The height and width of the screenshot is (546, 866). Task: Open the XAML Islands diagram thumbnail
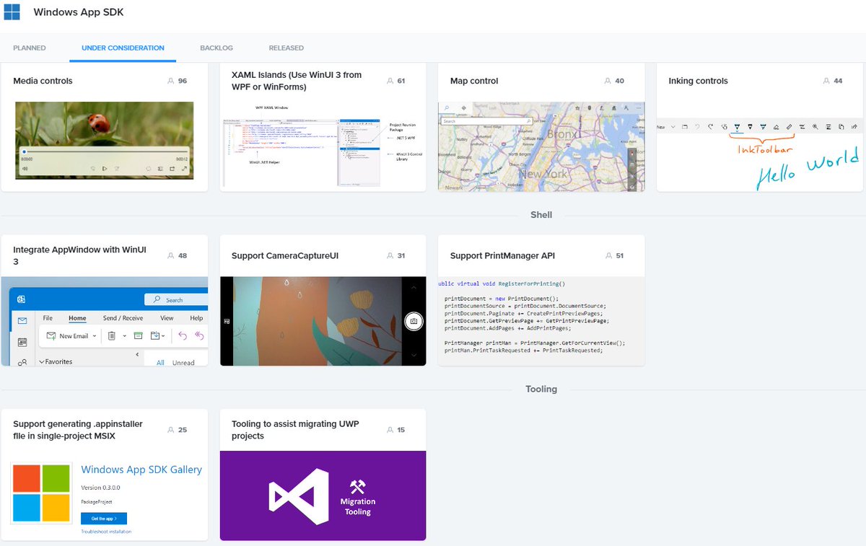tap(323, 146)
